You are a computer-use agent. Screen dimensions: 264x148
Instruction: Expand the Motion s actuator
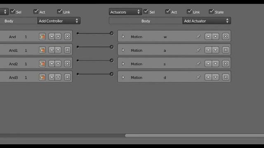tap(123, 64)
